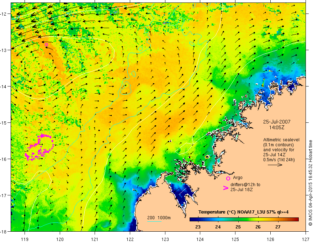Click the magenta drifters arrowhead legend symbol
Viewport: 313px width, 242px height.
tap(226, 188)
